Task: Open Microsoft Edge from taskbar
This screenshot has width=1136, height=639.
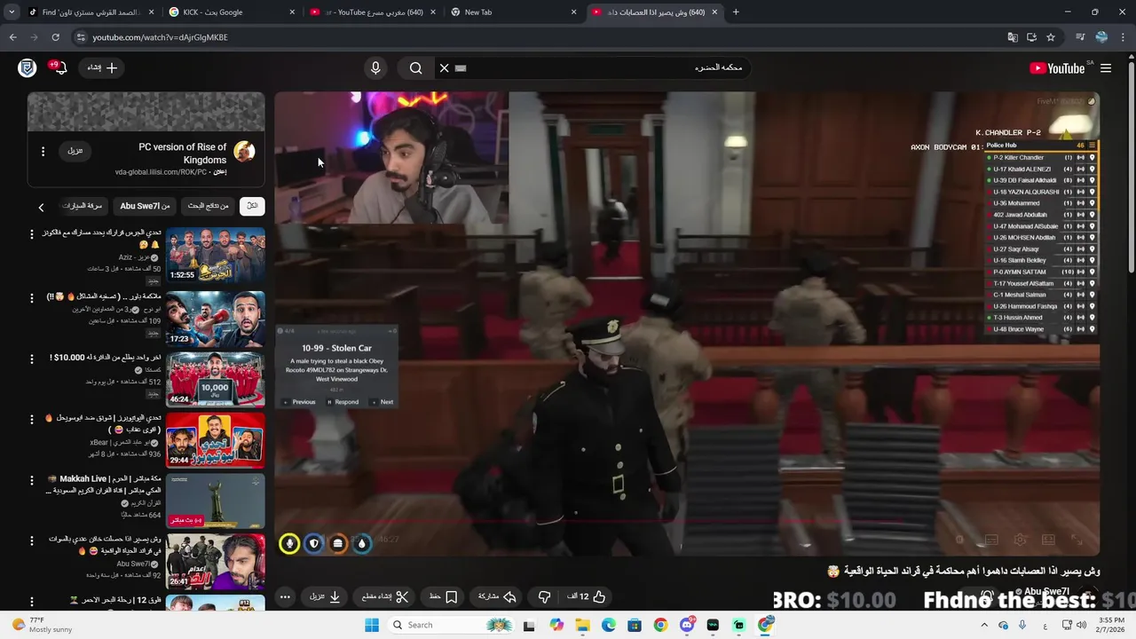Action: click(609, 625)
